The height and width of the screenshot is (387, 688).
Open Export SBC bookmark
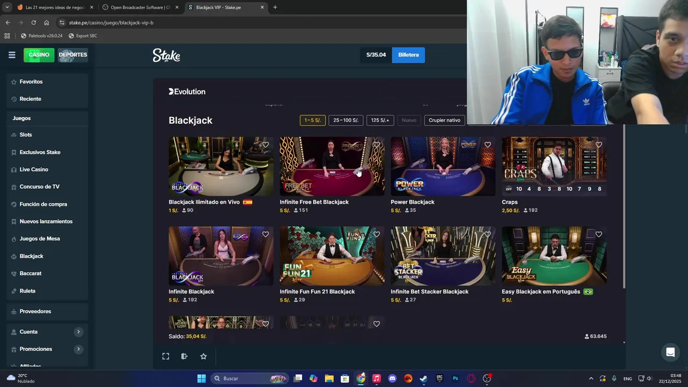click(83, 36)
